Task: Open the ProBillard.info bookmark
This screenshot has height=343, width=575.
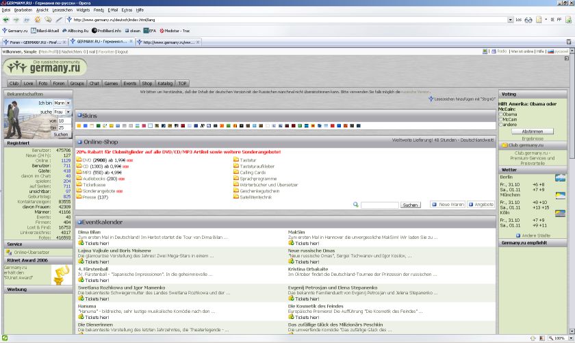Action: (106, 31)
